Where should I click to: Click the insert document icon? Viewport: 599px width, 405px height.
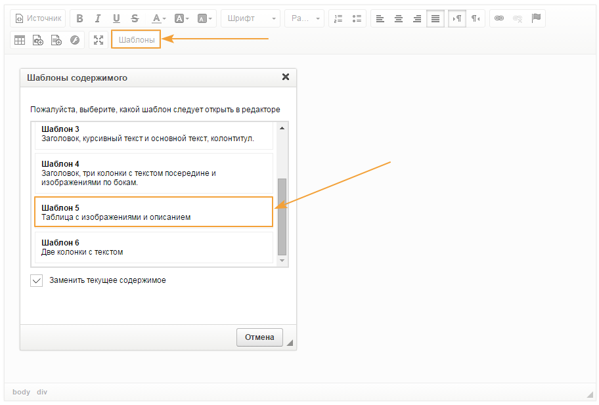pyautogui.click(x=56, y=40)
